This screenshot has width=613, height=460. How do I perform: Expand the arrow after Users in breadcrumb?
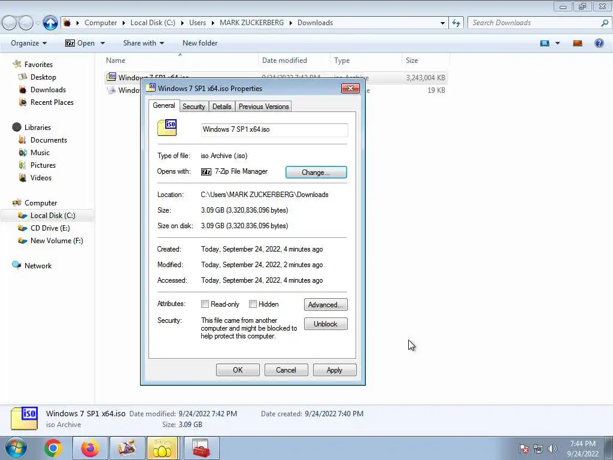(x=213, y=23)
